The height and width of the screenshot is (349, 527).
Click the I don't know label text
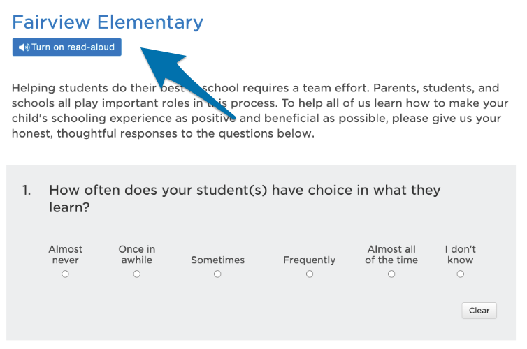tap(461, 254)
